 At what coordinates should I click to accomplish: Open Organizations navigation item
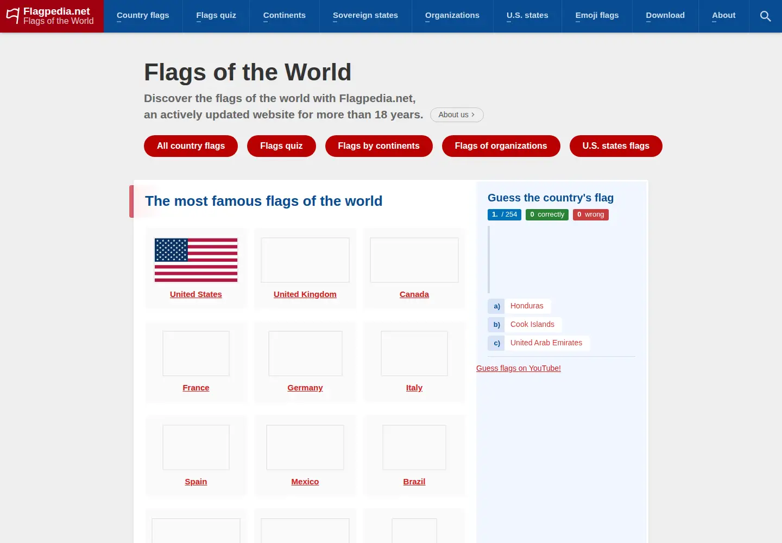pos(452,16)
